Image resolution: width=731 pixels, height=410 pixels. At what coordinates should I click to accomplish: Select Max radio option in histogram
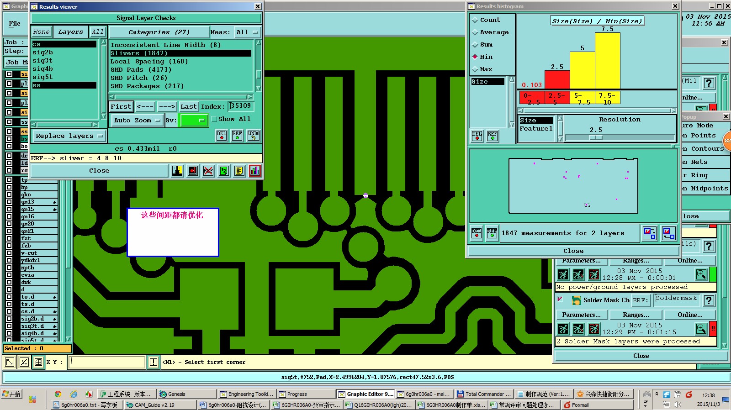tap(475, 69)
